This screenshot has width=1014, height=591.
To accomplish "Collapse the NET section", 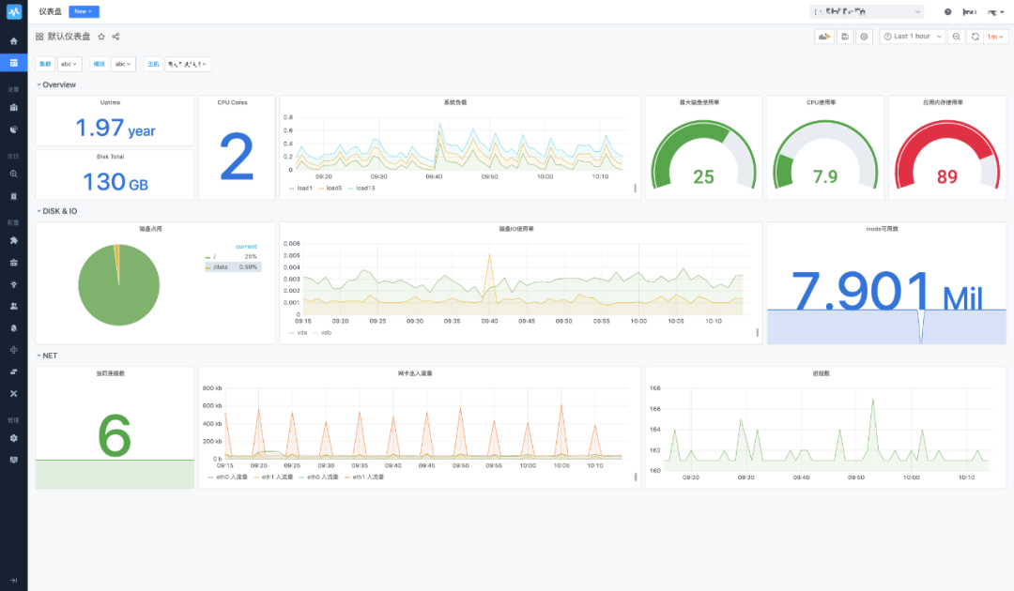I will point(47,356).
